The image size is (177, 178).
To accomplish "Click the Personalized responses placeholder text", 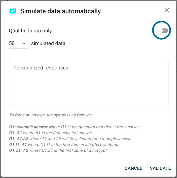I will click(41, 68).
